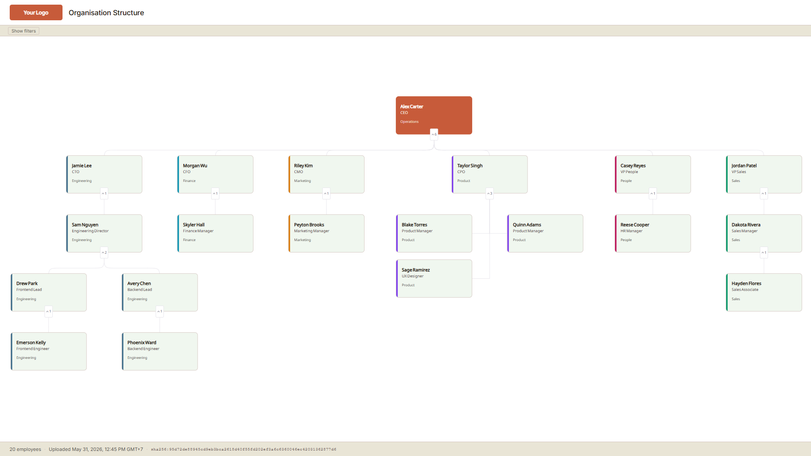Click the sha256 hash in footer
The height and width of the screenshot is (456, 811).
244,449
